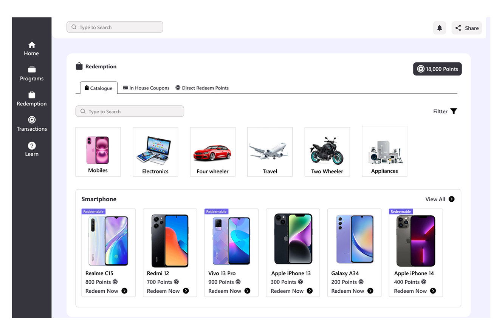Click the top Type to Search field
The height and width of the screenshot is (335, 502).
coord(115,27)
